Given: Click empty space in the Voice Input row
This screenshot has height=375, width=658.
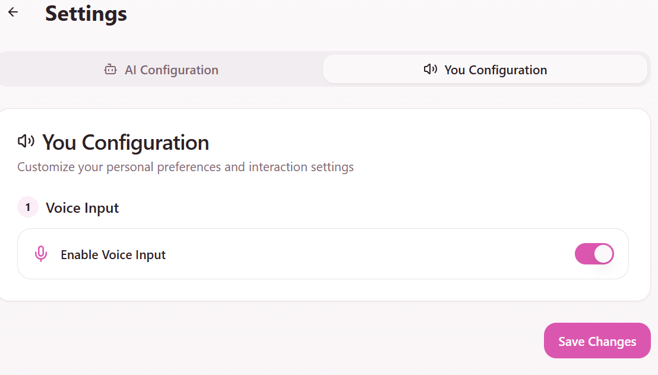Looking at the screenshot, I should [368, 254].
